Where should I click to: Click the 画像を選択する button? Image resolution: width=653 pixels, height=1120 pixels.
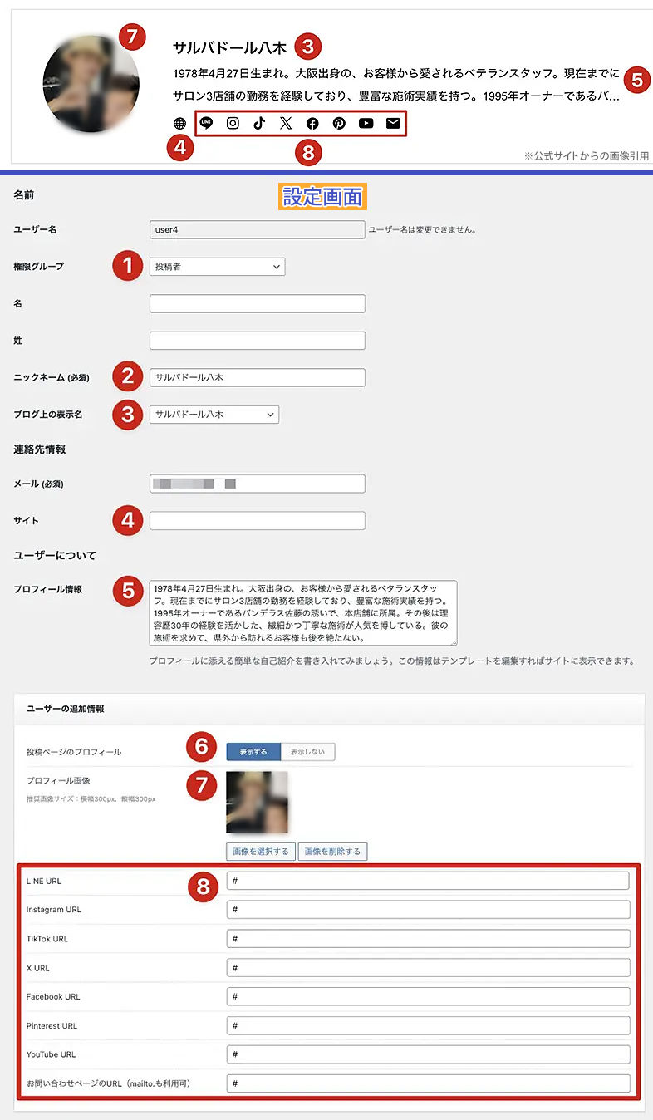click(x=261, y=852)
